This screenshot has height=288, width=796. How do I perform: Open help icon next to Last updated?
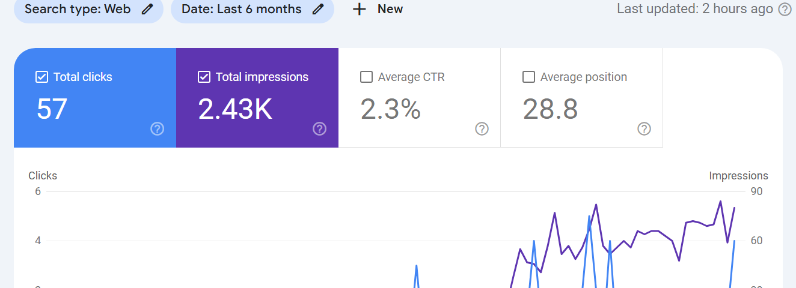click(x=785, y=10)
